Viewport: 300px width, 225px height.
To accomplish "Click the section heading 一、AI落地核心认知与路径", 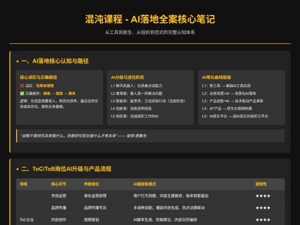I will [54, 61].
